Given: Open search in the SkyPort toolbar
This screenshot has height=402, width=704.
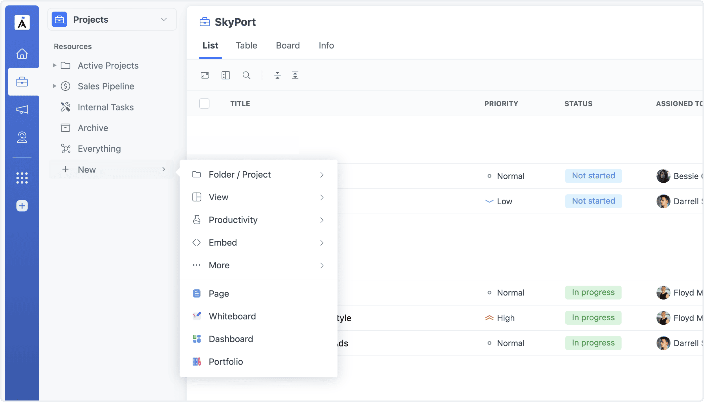Looking at the screenshot, I should 246,75.
